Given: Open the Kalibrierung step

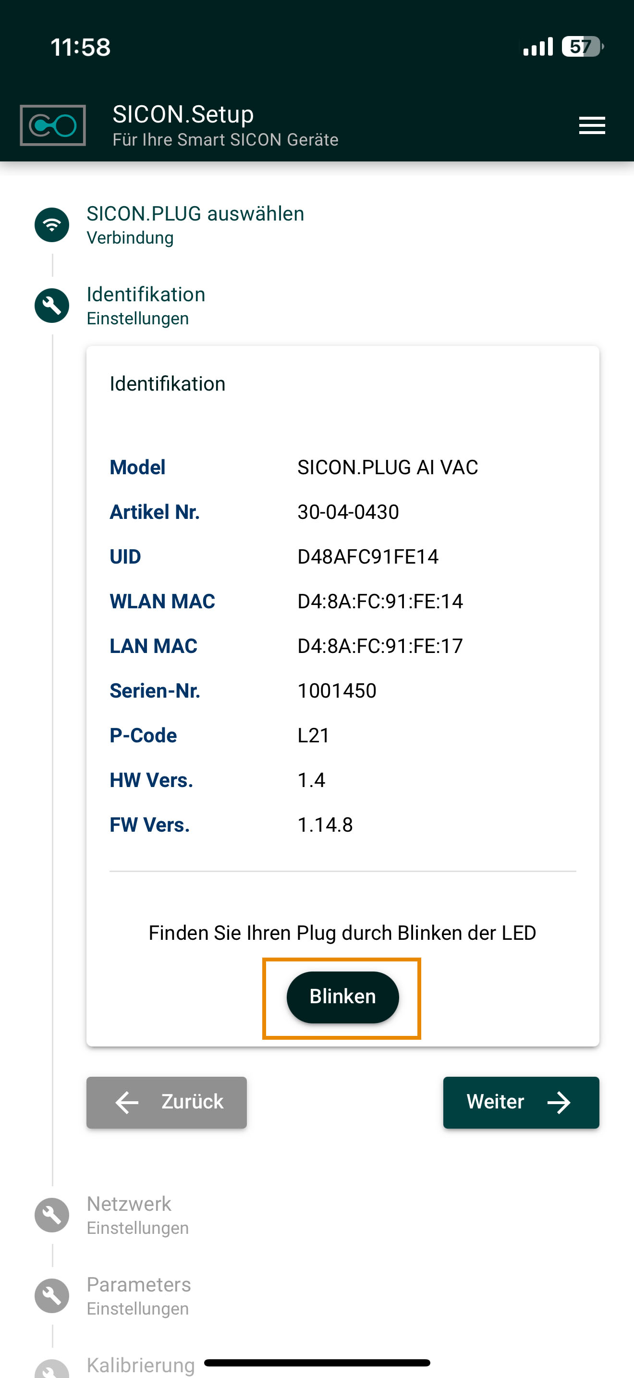Looking at the screenshot, I should [x=141, y=1365].
